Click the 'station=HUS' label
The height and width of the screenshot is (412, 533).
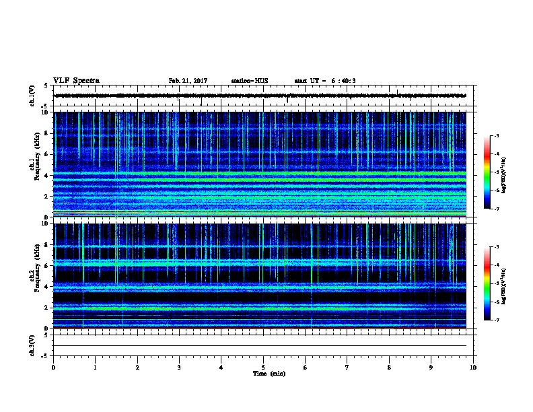click(250, 81)
